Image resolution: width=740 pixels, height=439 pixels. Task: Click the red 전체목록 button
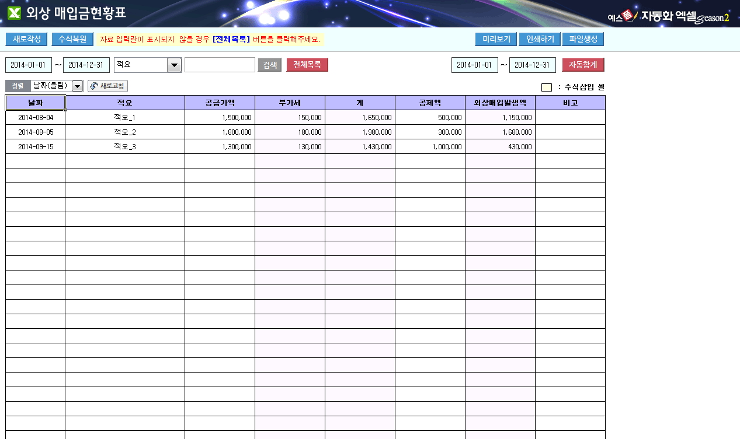(x=307, y=65)
